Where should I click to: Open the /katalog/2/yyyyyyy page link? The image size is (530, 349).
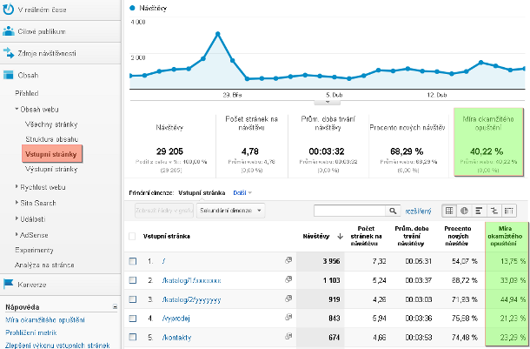[191, 300]
